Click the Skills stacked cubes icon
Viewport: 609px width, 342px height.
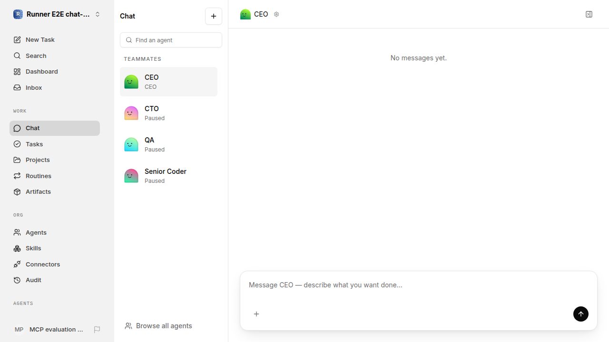point(17,248)
